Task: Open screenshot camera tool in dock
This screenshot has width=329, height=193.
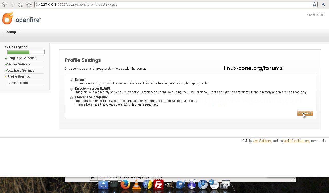Action: pos(225,185)
